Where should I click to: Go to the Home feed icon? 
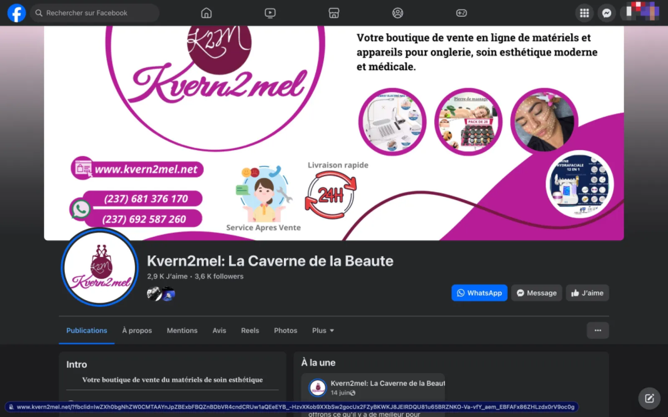coord(206,13)
